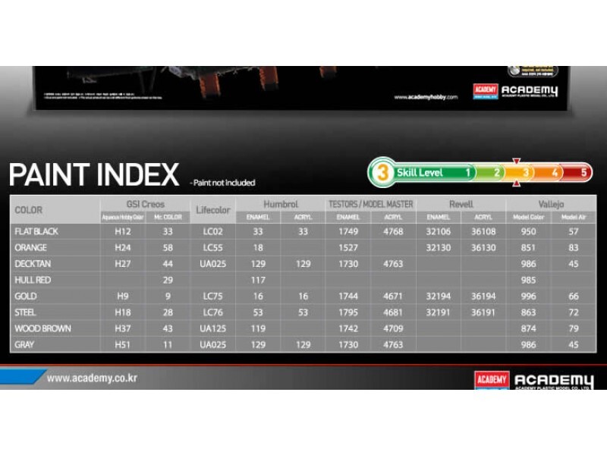Image resolution: width=607 pixels, height=455 pixels.
Task: Click the Revell column header
Action: 461,204
